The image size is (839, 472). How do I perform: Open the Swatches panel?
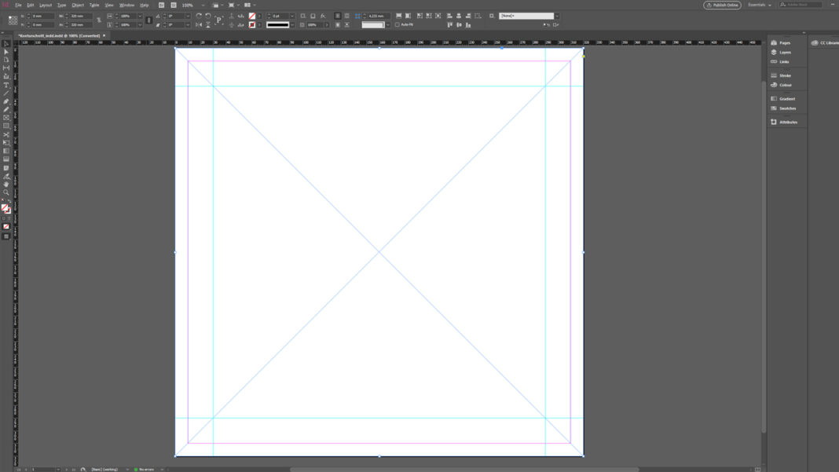pyautogui.click(x=787, y=108)
